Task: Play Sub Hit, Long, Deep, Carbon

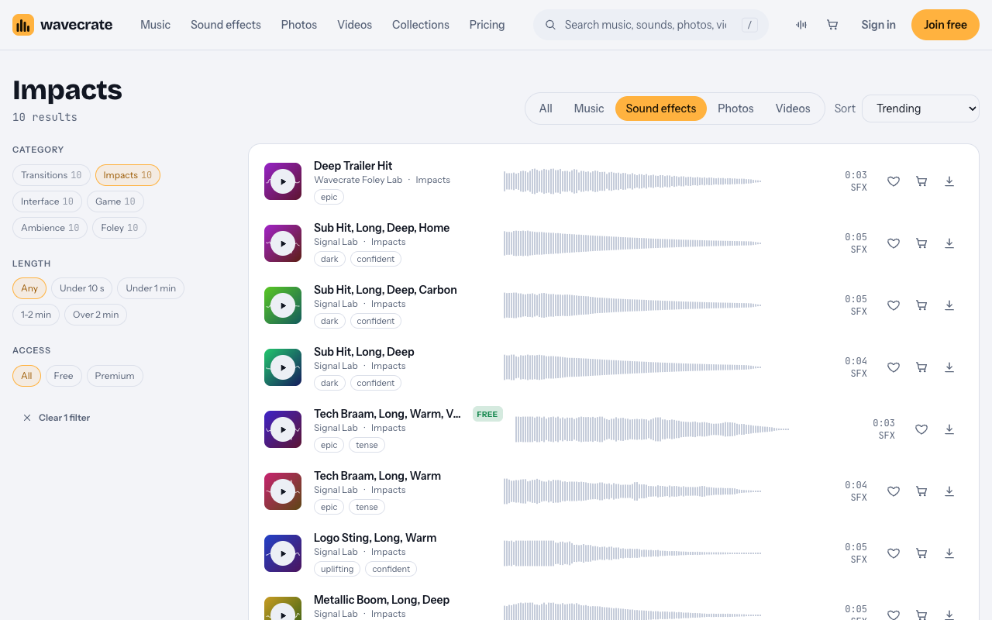Action: tap(283, 305)
